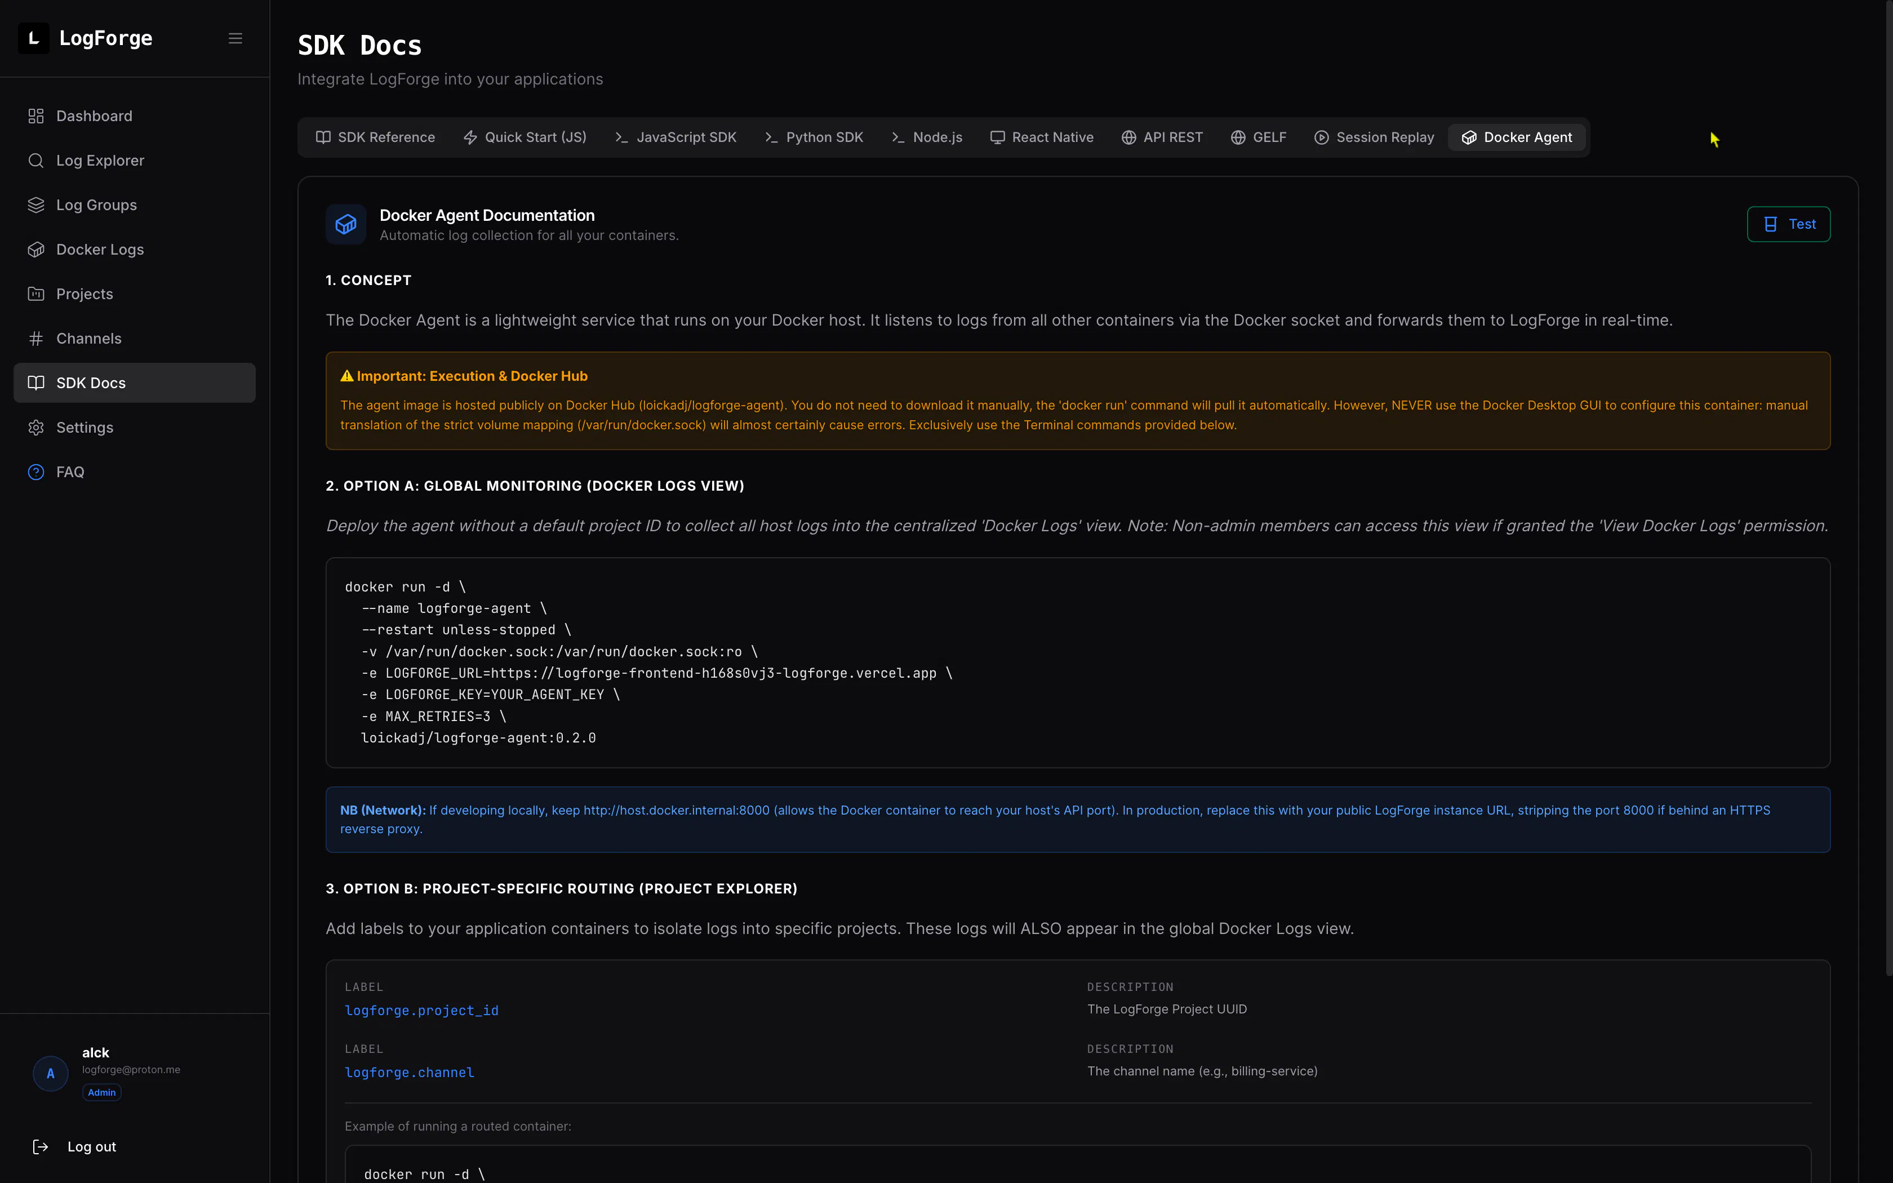Click the Docker Agent Documentation cube icon
The image size is (1893, 1183).
coord(346,225)
